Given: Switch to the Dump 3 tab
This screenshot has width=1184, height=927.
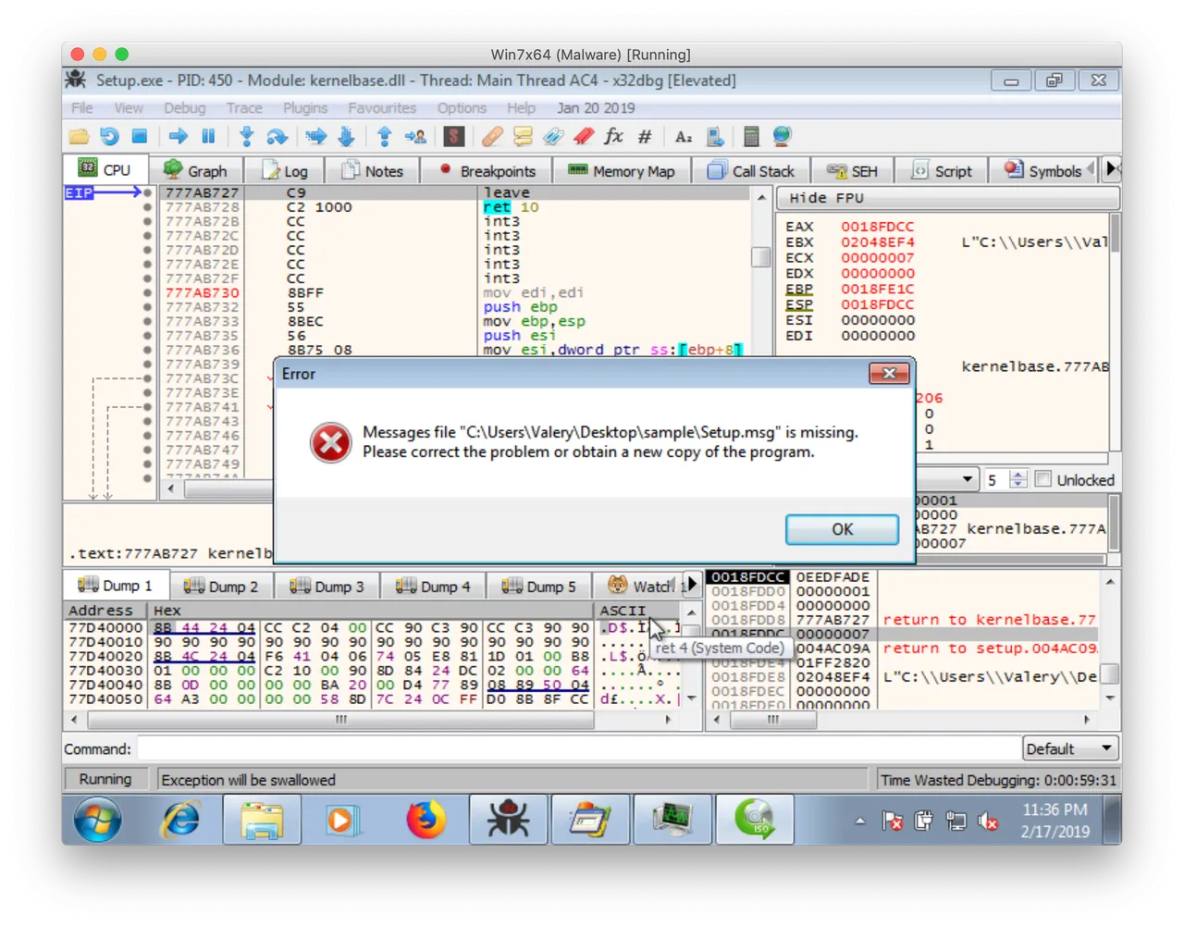Looking at the screenshot, I should pyautogui.click(x=327, y=586).
